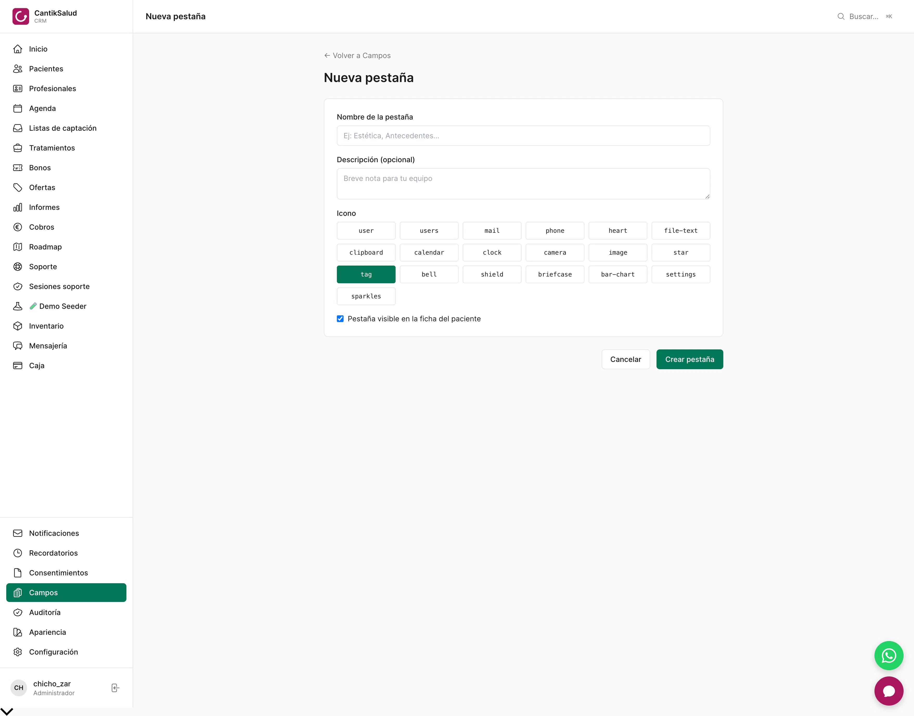914x716 pixels.
Task: Click the selected tag icon option
Action: (x=366, y=274)
